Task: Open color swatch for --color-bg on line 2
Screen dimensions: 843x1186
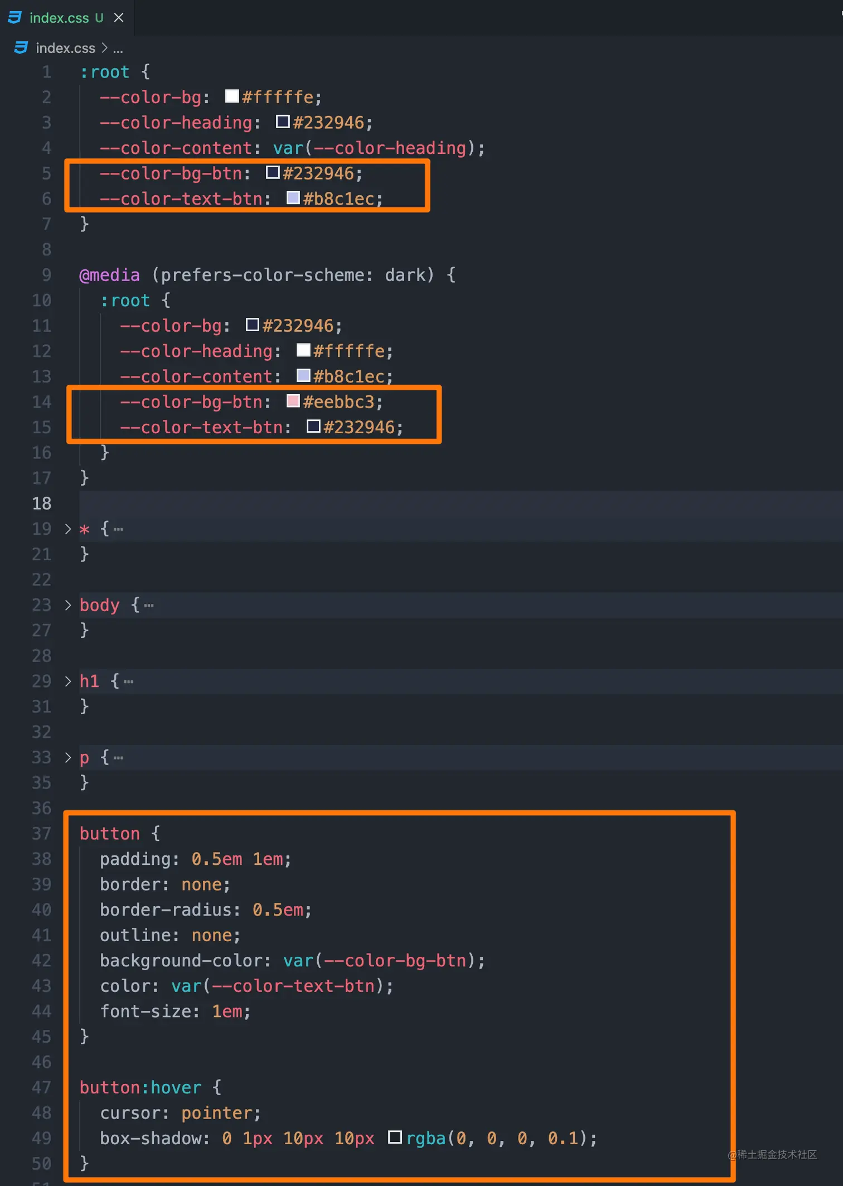Action: [232, 96]
